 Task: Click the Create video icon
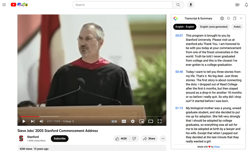tap(237, 5)
